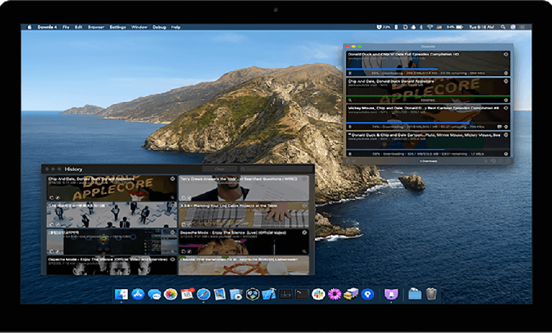Screen dimensions: 552x333
Task: Click the magnifier icon on the Donald Applecore history item
Action: click(172, 197)
